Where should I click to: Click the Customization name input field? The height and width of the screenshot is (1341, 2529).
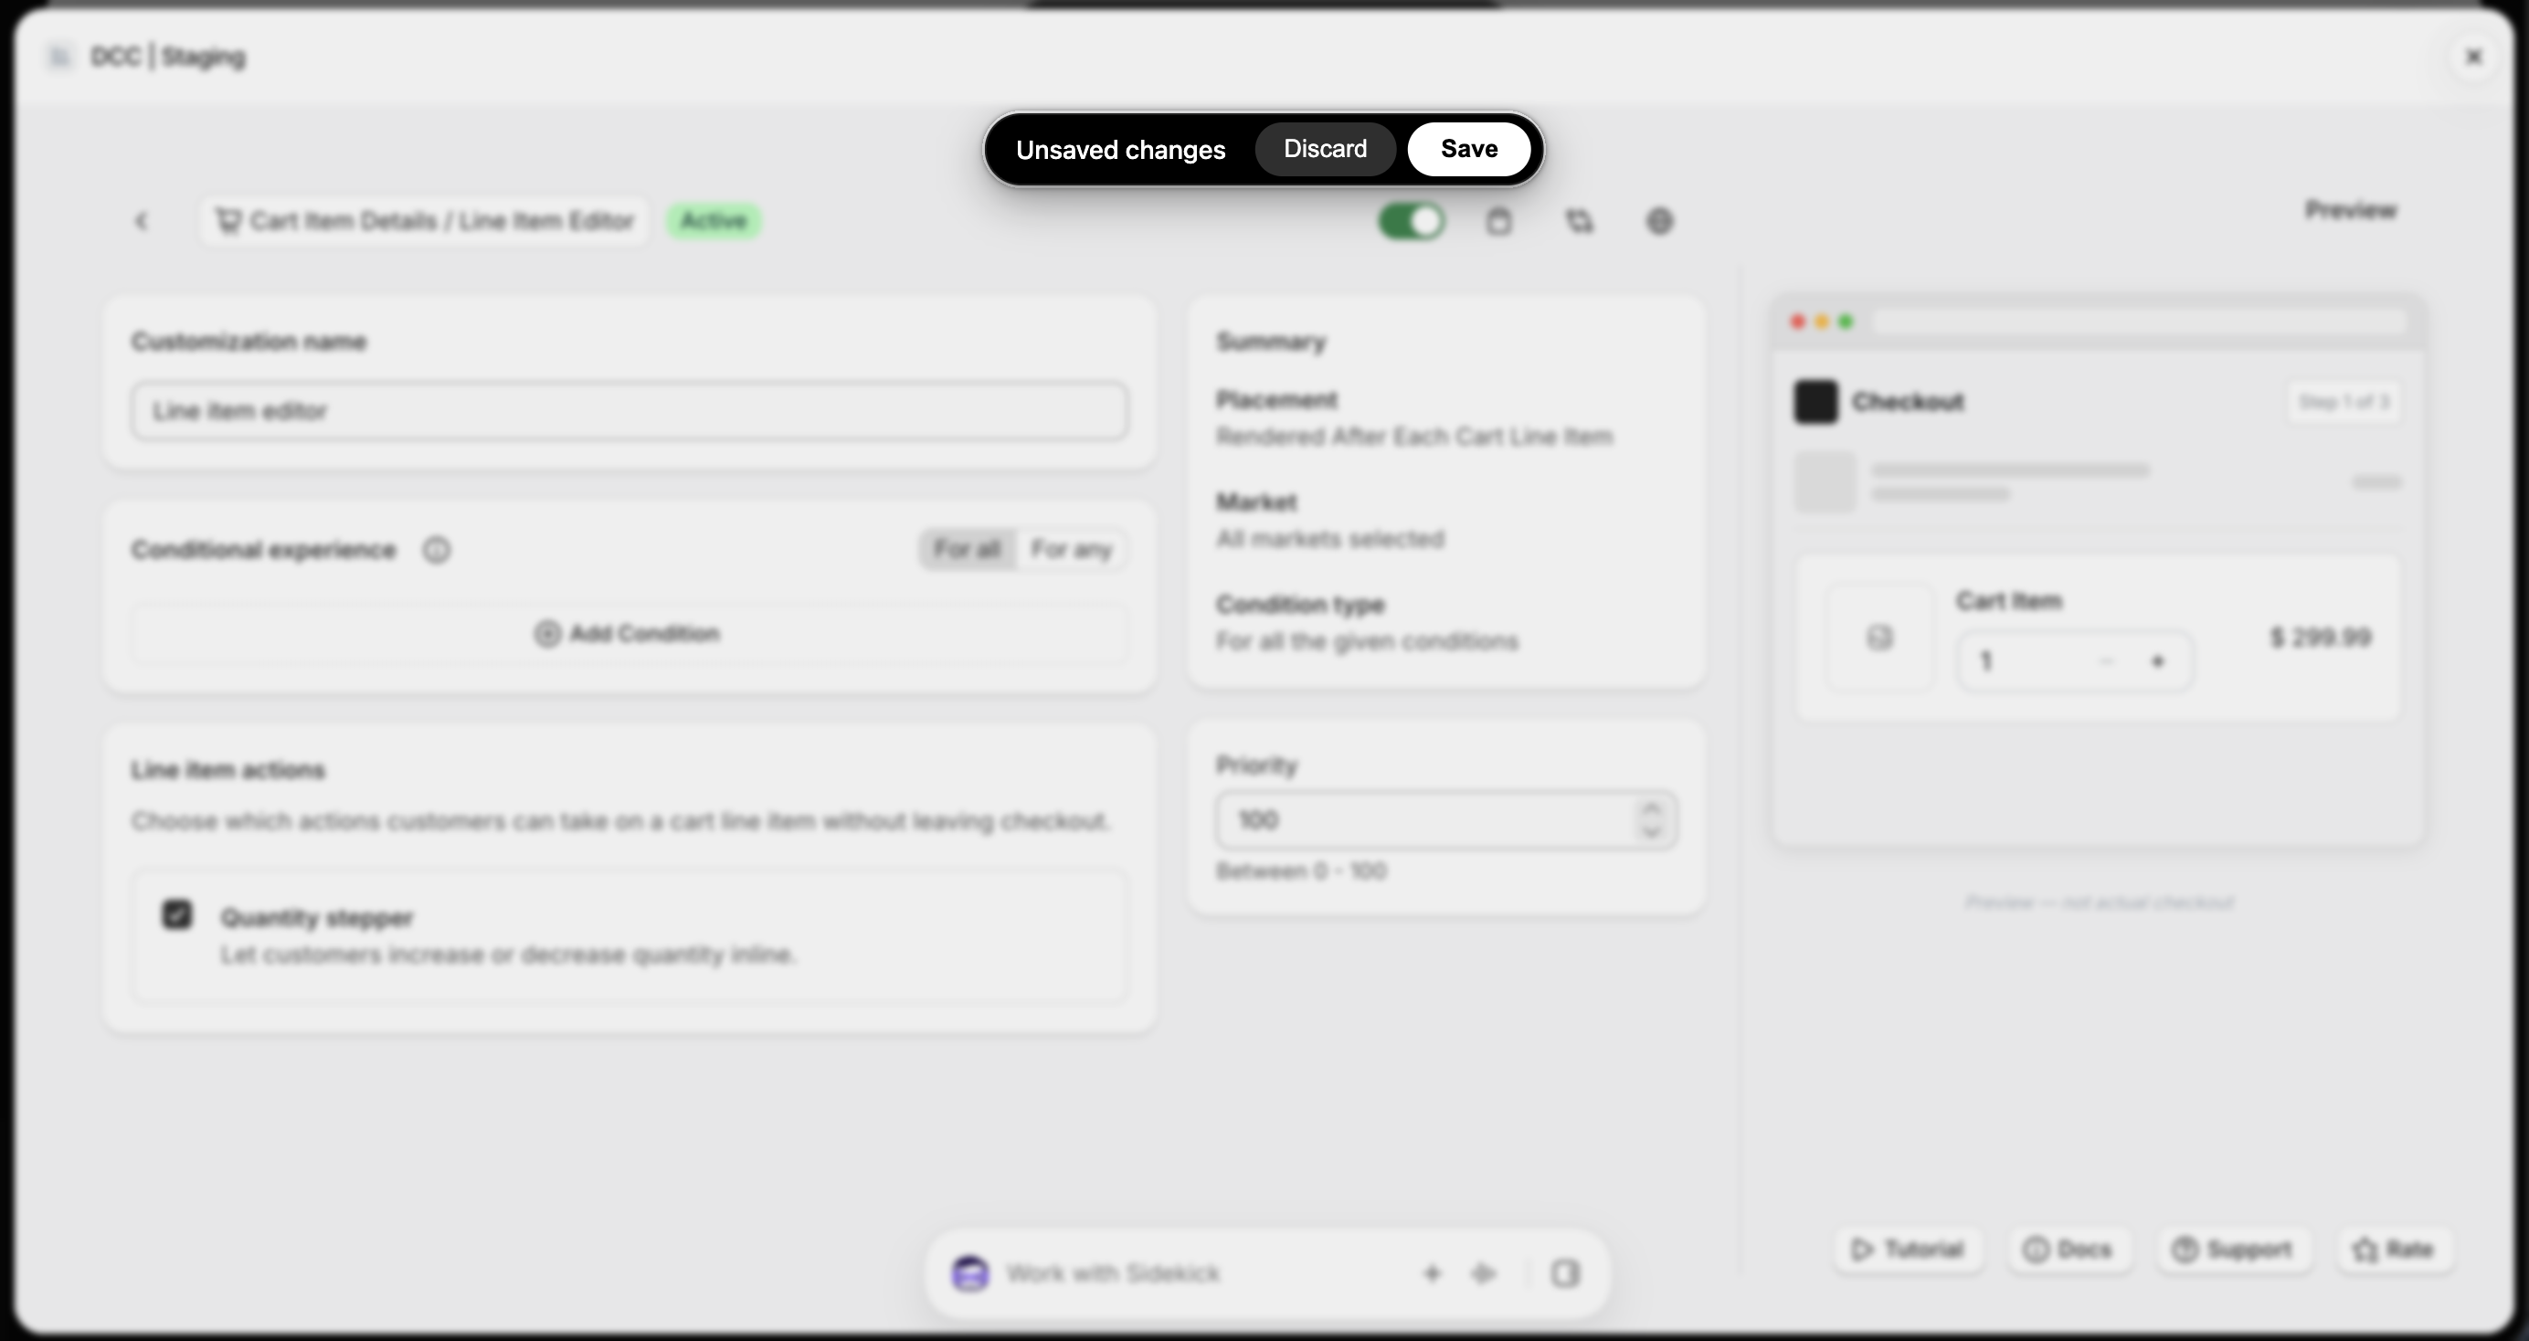(x=629, y=410)
